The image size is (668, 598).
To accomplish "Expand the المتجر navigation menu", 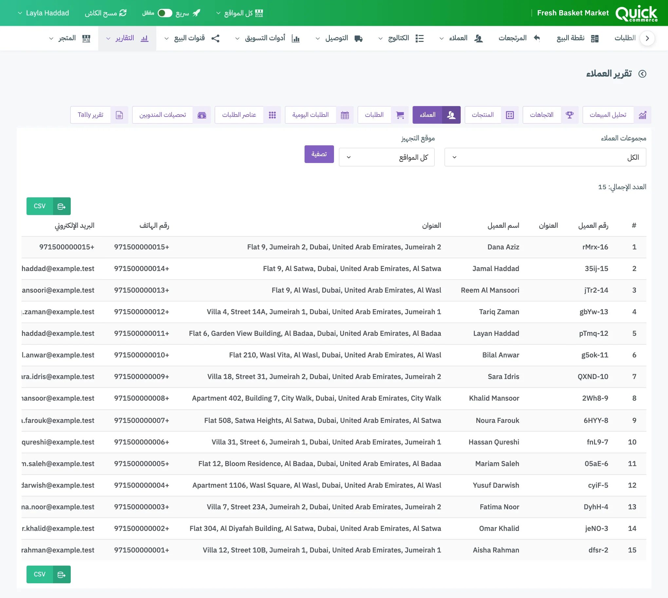I will click(x=70, y=38).
